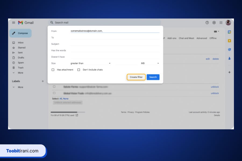Open the Settings gear icon
The width and height of the screenshot is (242, 161).
pos(214,23)
